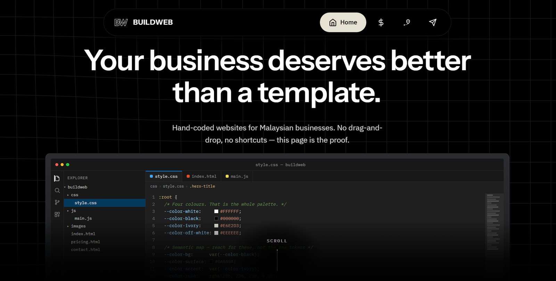
Task: Click the green maximize dot of the editor window
Action: click(x=68, y=164)
